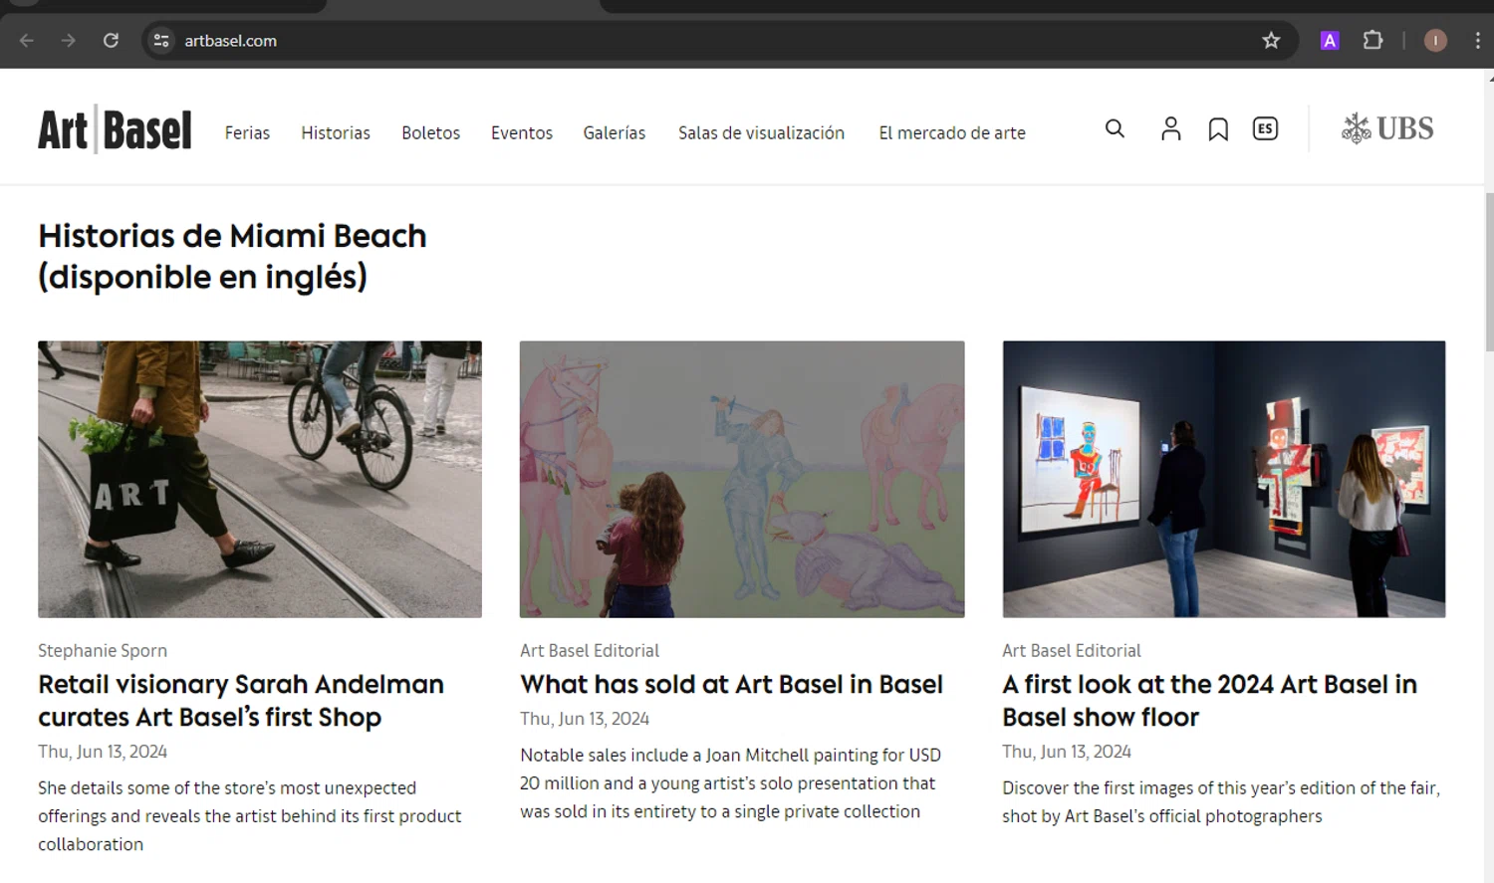Screen dimensions: 1494x883
Task: Open the pink horses painting article image
Action: tap(742, 479)
